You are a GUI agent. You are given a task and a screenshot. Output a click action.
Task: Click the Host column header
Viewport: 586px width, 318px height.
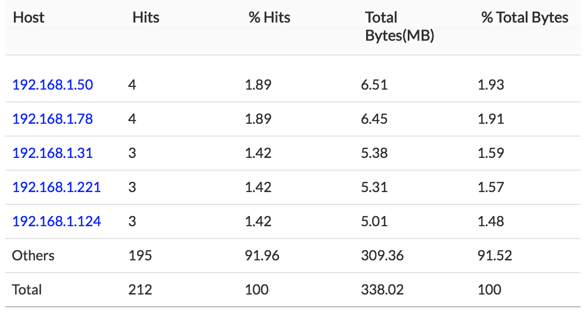[x=29, y=18]
